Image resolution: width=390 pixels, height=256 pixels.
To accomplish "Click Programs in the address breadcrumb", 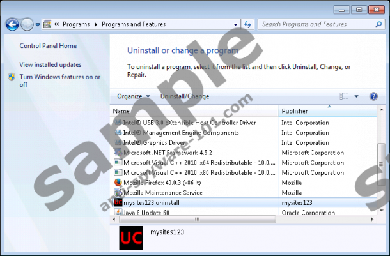I will pos(76,24).
